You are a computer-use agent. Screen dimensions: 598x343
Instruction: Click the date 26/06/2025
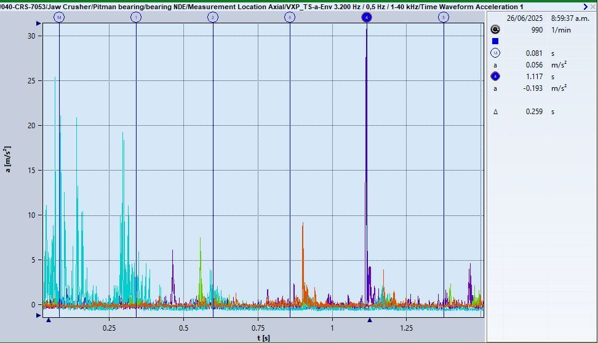pyautogui.click(x=524, y=18)
